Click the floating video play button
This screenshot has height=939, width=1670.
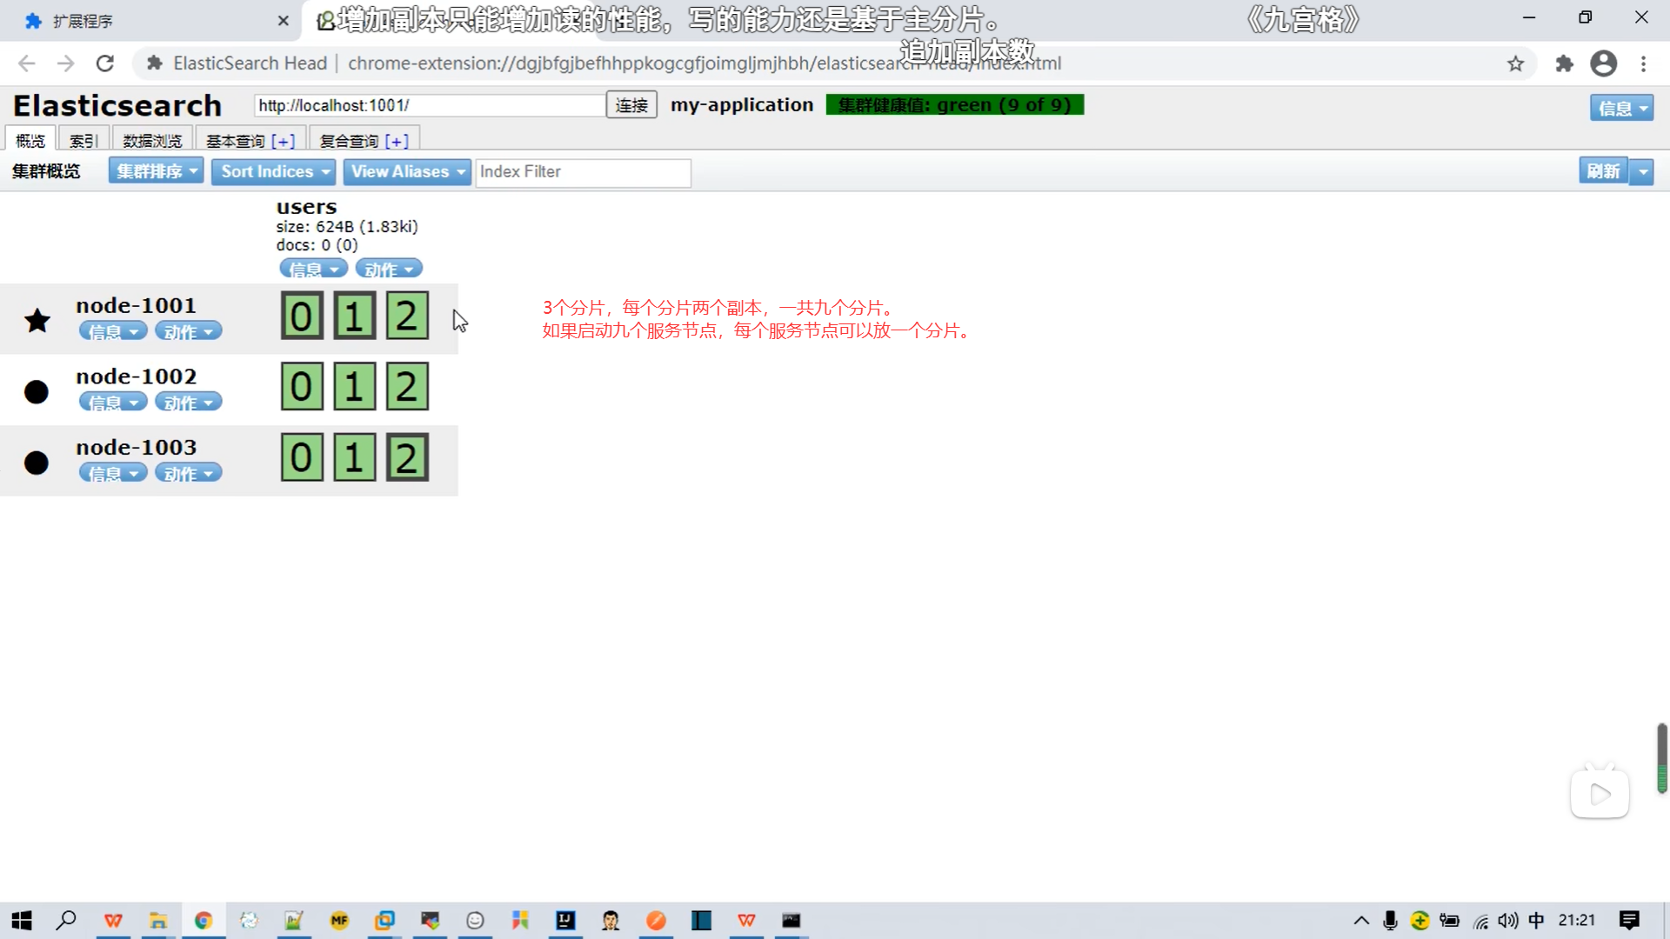[x=1600, y=794]
